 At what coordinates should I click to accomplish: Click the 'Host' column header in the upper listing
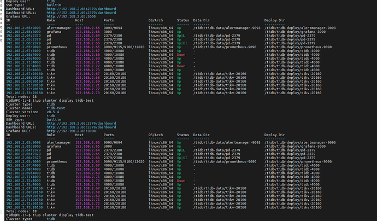click(x=79, y=20)
